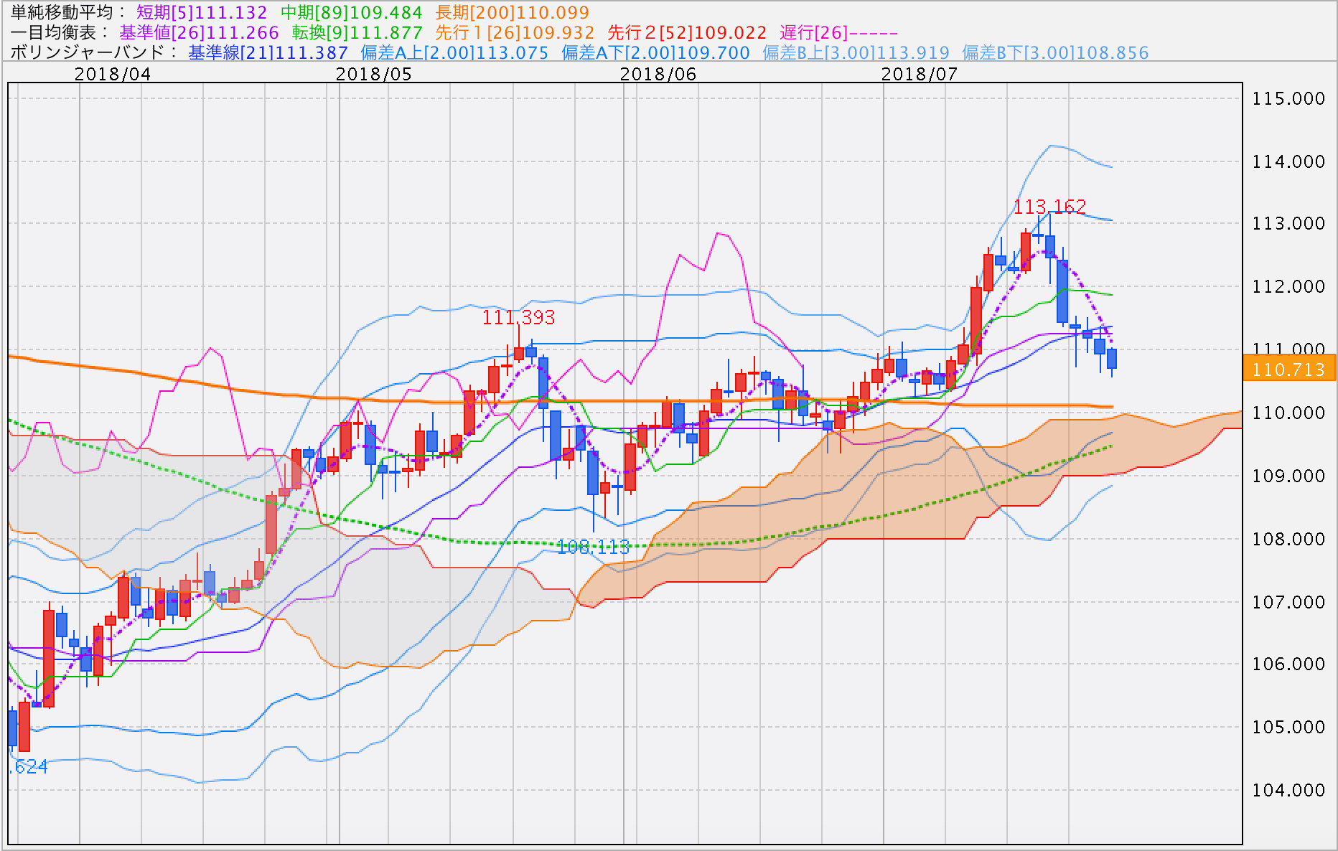The height and width of the screenshot is (851, 1338).
Task: Click the peak label 111.393
Action: (518, 317)
